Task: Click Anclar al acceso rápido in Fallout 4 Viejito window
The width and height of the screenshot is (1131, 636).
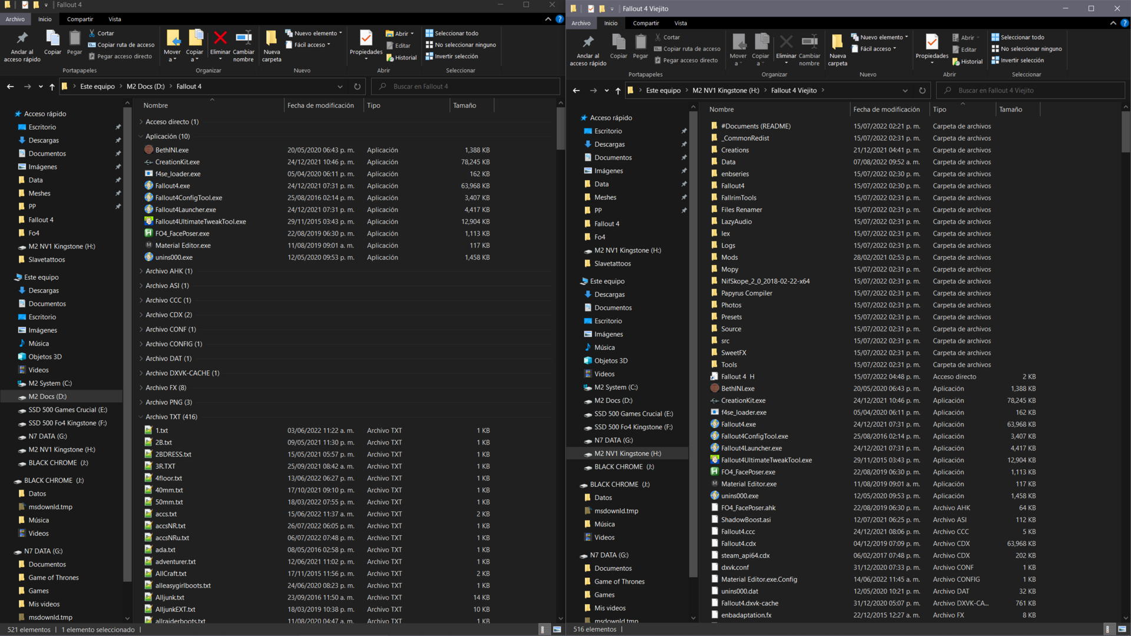Action: pyautogui.click(x=588, y=50)
